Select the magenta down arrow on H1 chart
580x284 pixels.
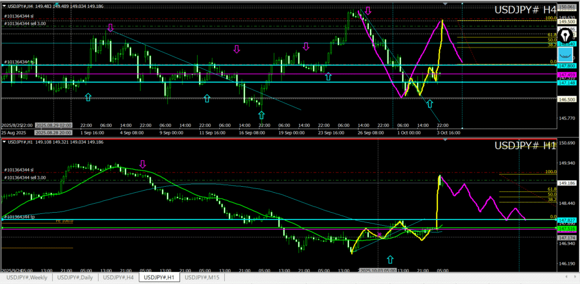point(143,164)
